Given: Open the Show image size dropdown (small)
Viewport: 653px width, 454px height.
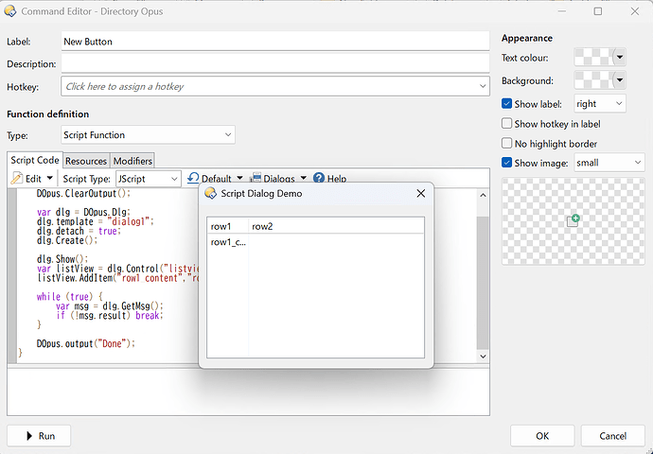Looking at the screenshot, I should (609, 163).
